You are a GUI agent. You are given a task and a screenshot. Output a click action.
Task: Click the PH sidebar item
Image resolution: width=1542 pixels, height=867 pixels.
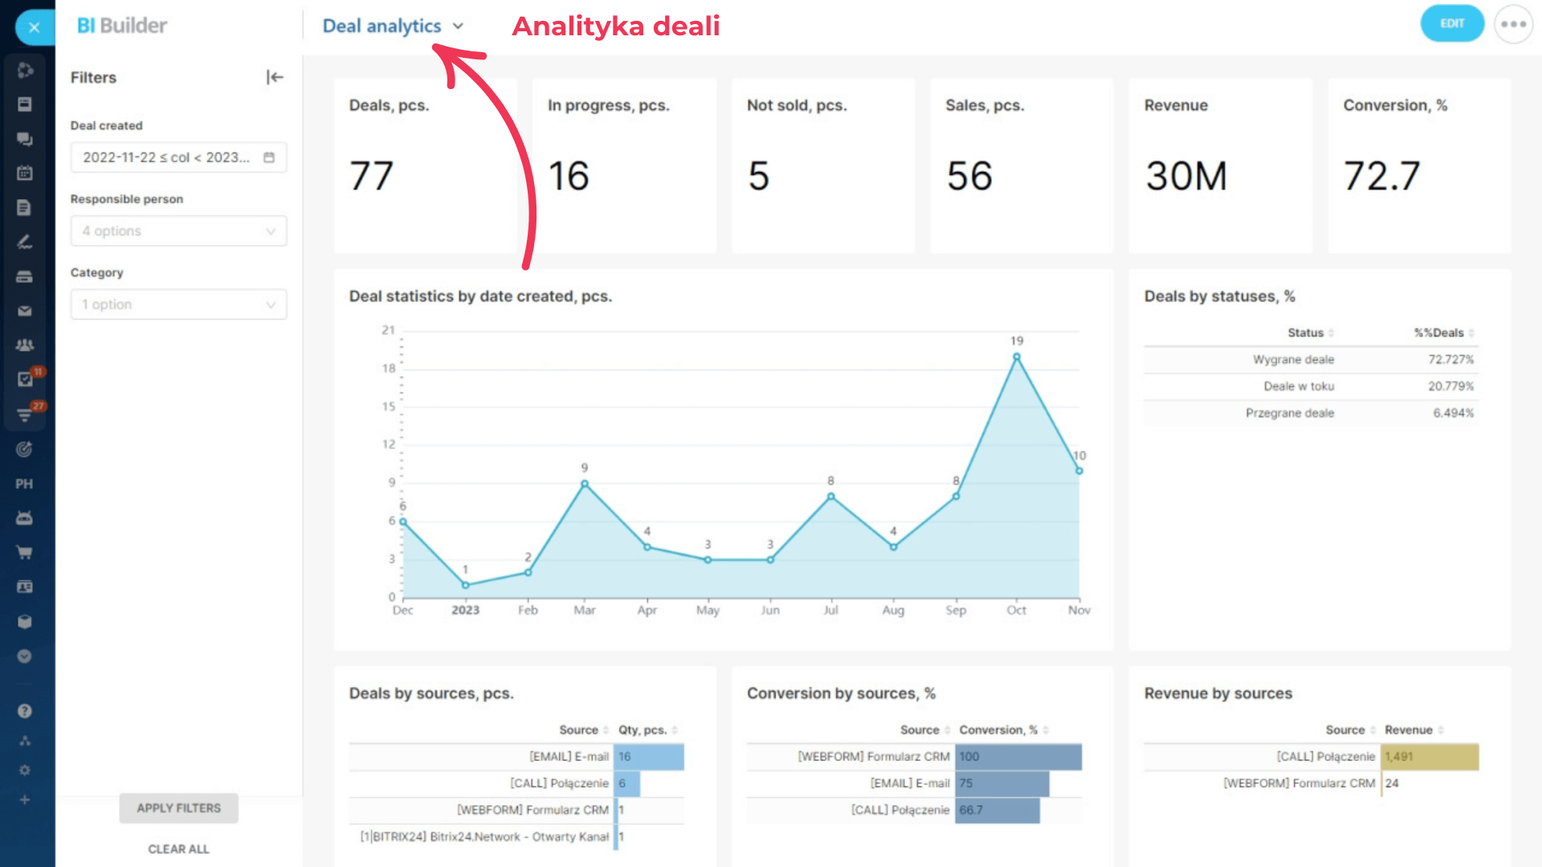click(x=24, y=484)
